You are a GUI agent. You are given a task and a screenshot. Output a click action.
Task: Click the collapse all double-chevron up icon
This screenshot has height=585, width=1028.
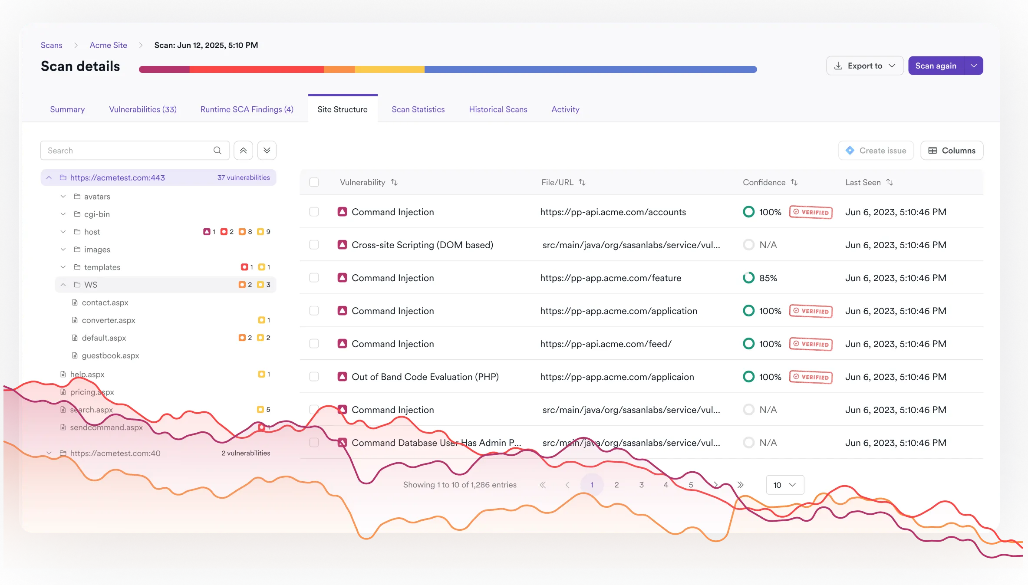click(243, 151)
